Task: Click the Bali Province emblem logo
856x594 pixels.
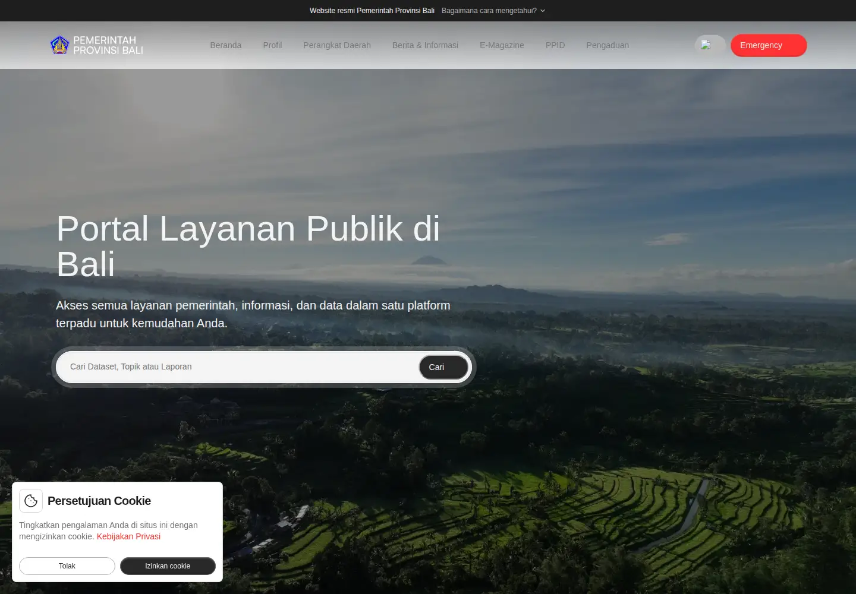Action: 59,45
